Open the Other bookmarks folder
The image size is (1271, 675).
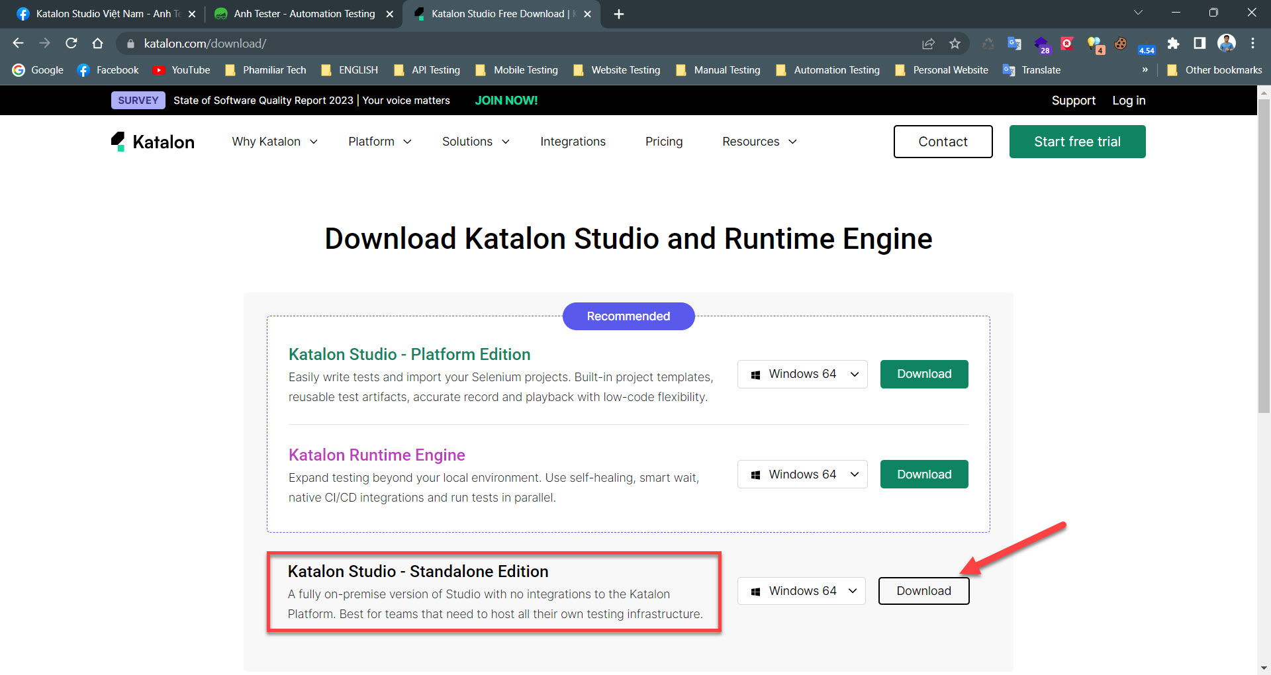pyautogui.click(x=1215, y=70)
